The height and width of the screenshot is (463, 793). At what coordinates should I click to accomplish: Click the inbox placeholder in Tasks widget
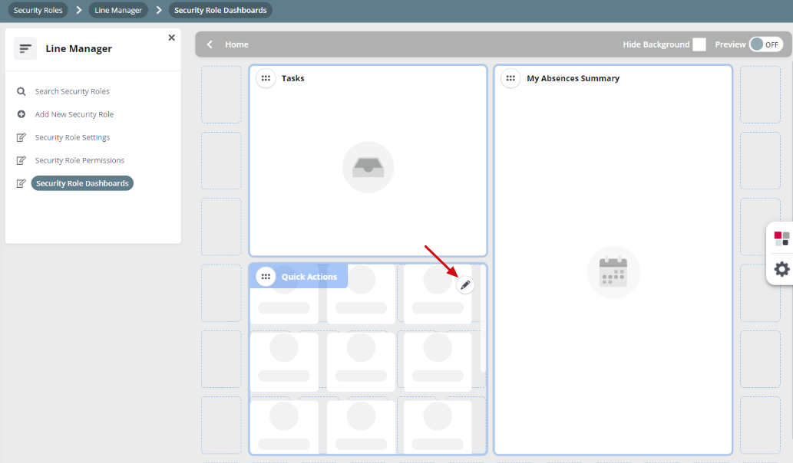368,167
